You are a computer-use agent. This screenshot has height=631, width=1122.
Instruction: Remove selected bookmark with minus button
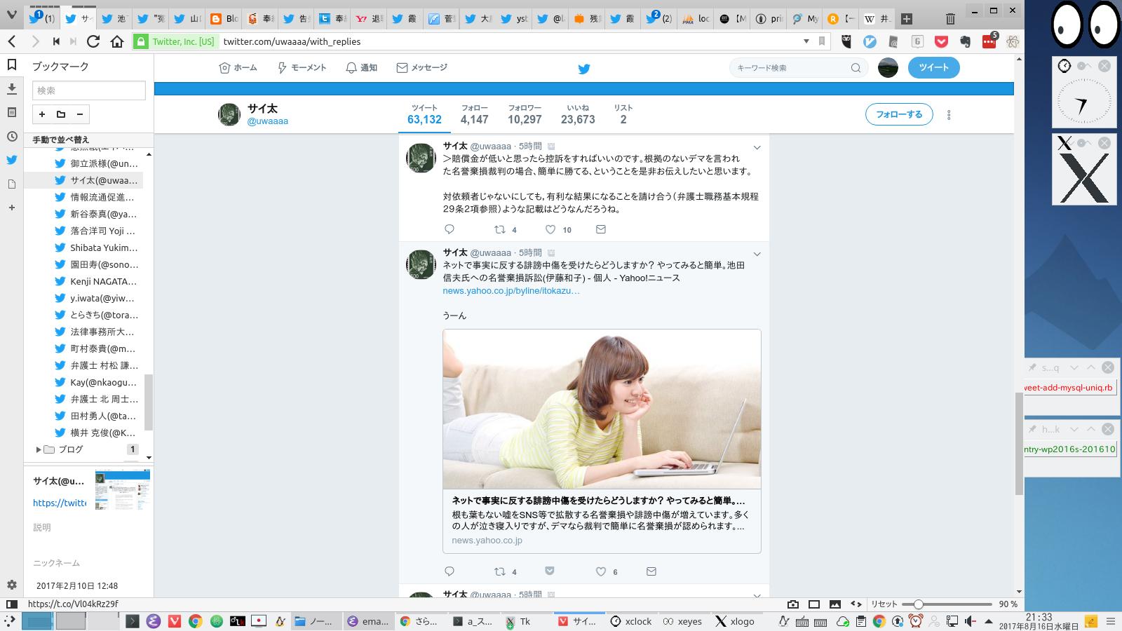(x=80, y=114)
